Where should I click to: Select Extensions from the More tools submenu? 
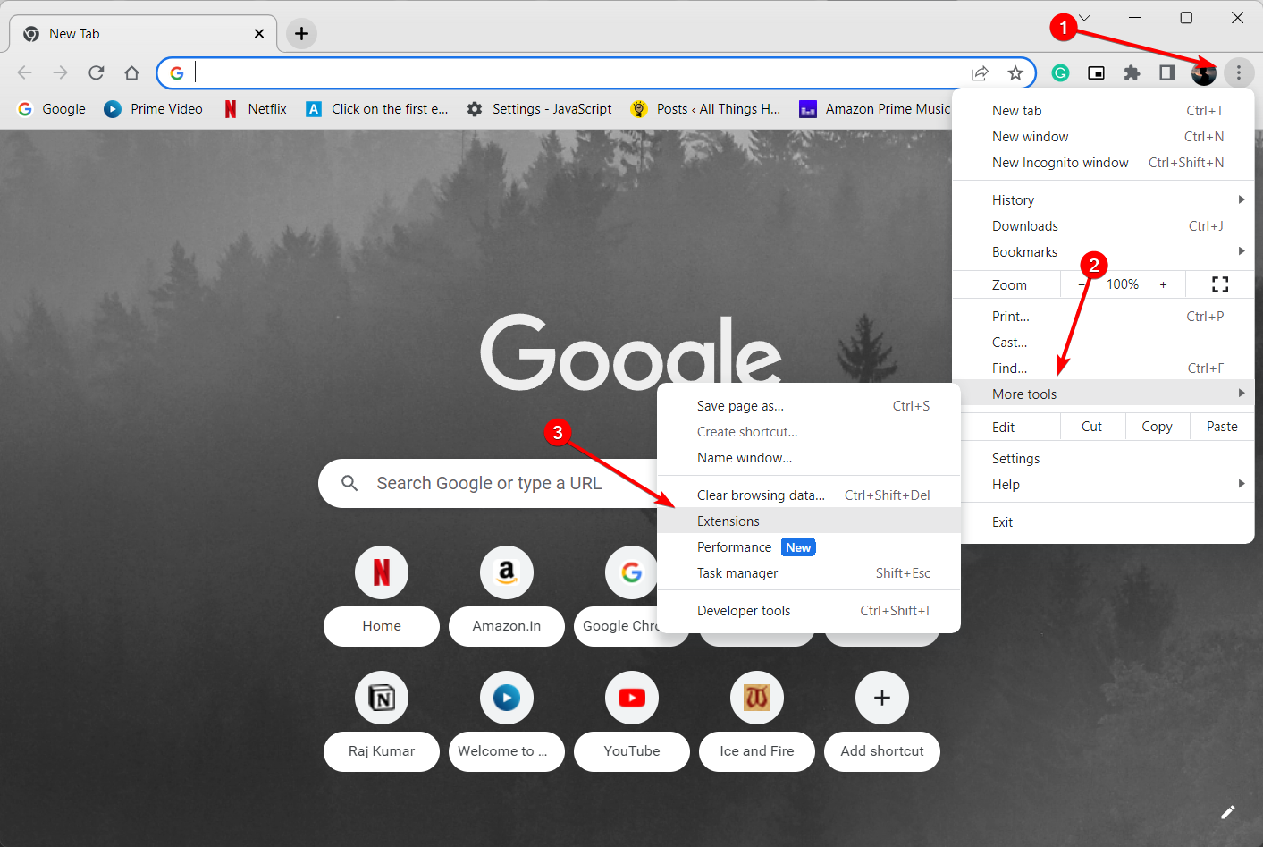click(x=728, y=521)
